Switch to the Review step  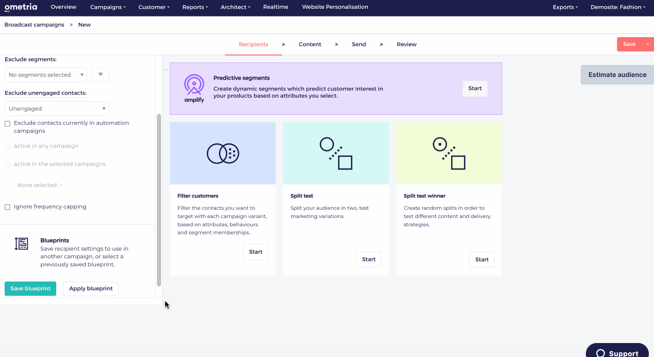407,44
